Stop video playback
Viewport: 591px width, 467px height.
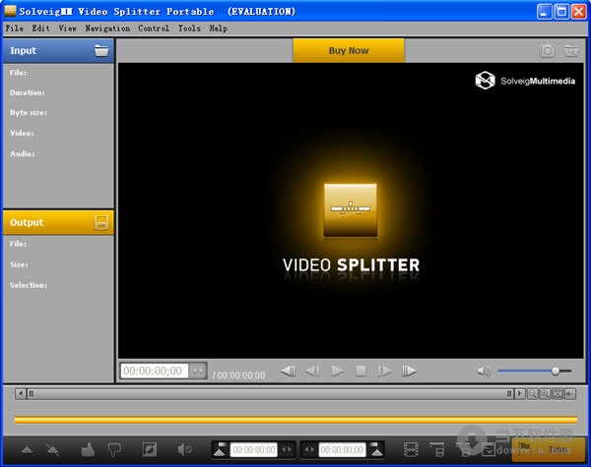pos(361,371)
